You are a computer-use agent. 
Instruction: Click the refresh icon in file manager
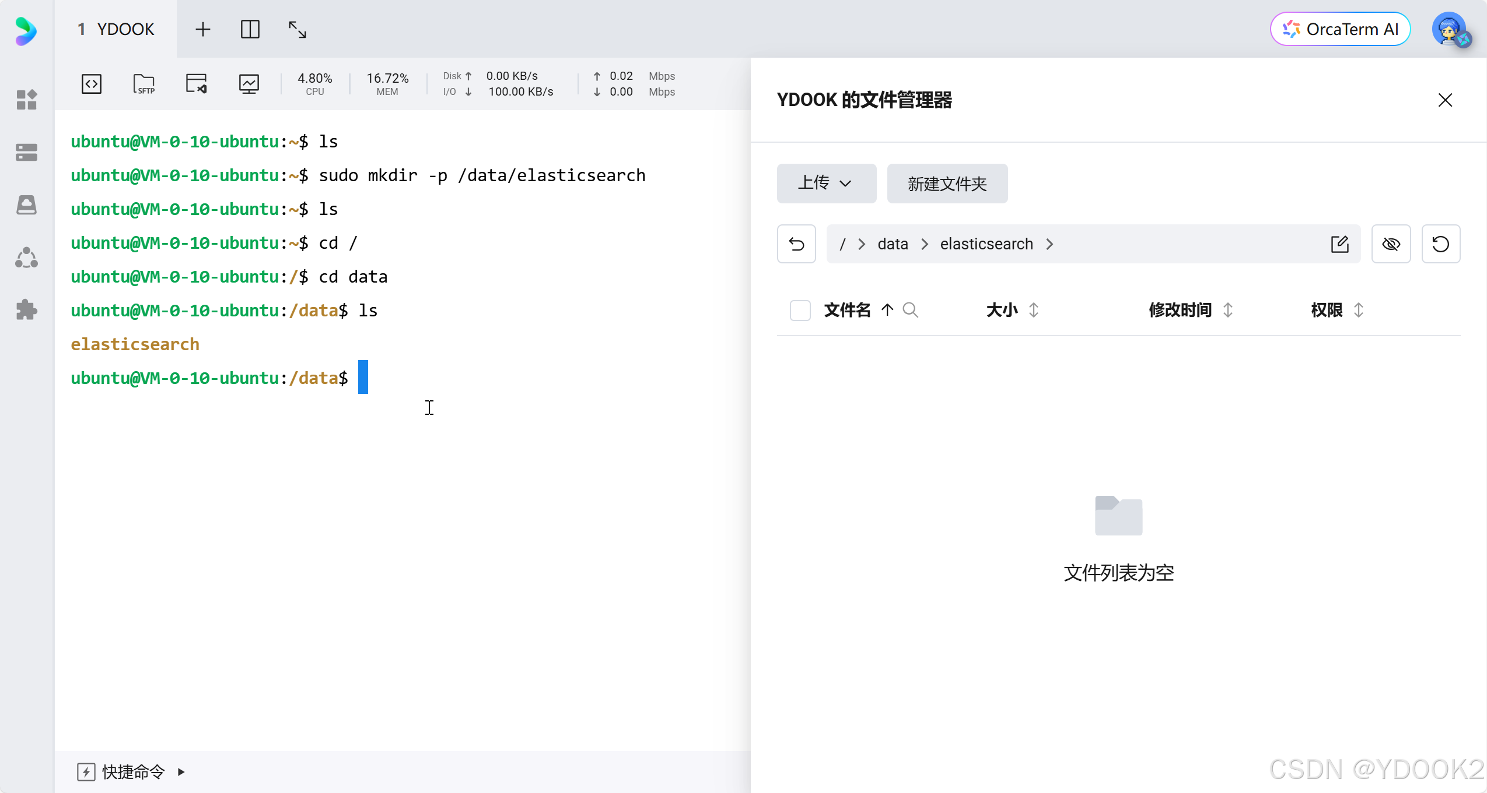coord(1441,244)
